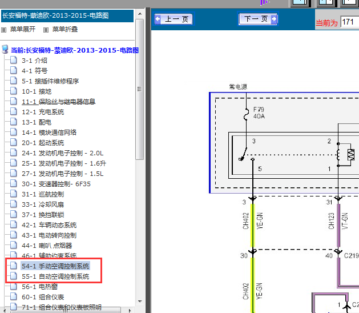Open 37-1 换挡联锁

click(x=43, y=215)
